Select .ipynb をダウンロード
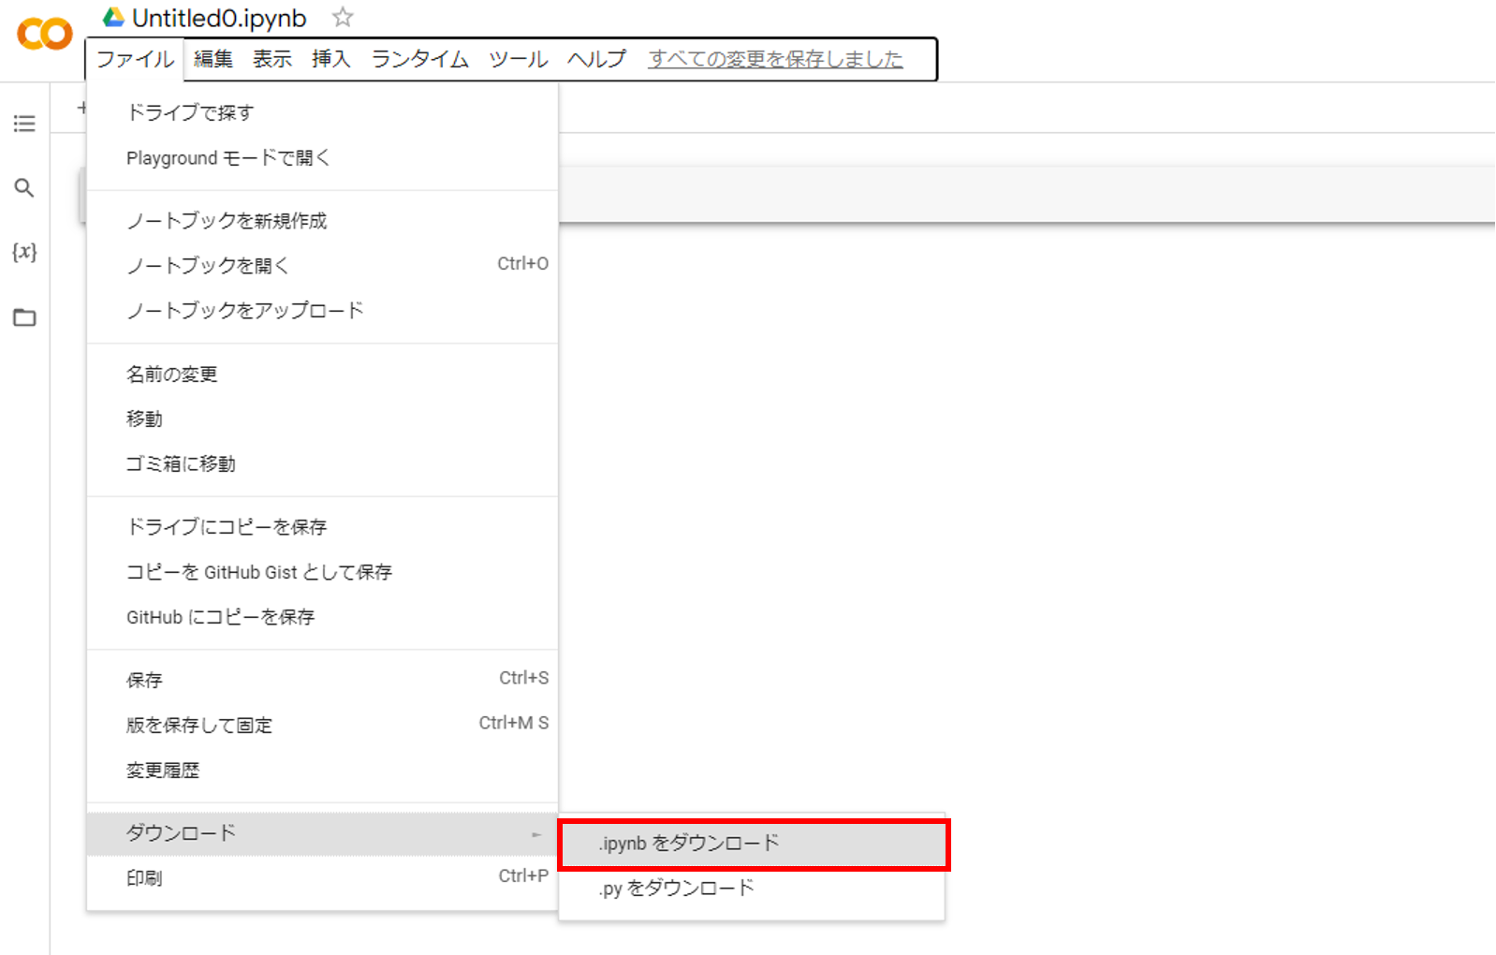 click(x=689, y=844)
